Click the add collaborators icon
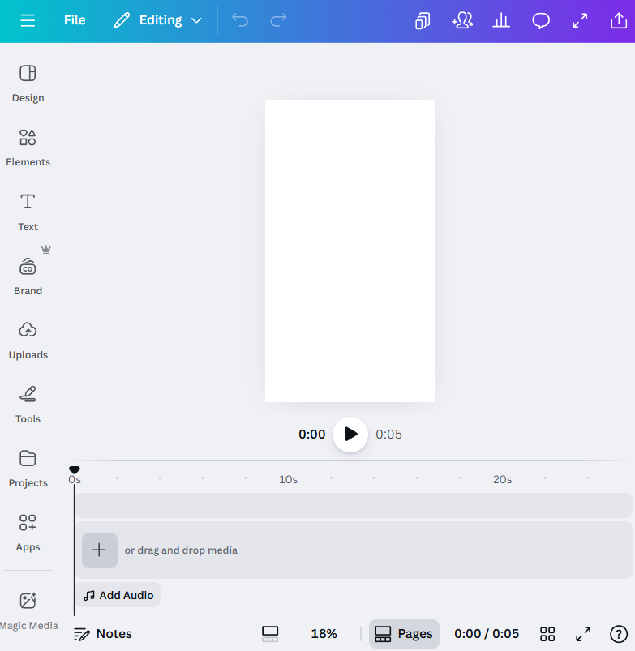This screenshot has height=651, width=635. click(462, 21)
